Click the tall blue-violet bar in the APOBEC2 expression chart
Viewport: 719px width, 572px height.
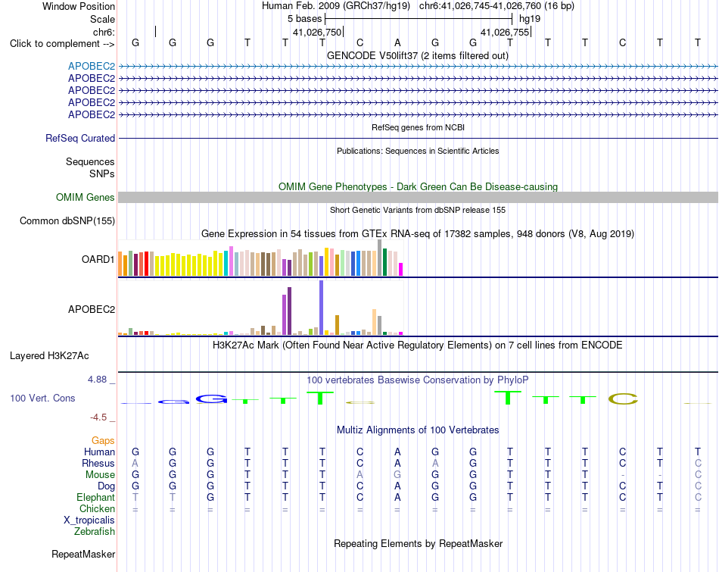(322, 308)
